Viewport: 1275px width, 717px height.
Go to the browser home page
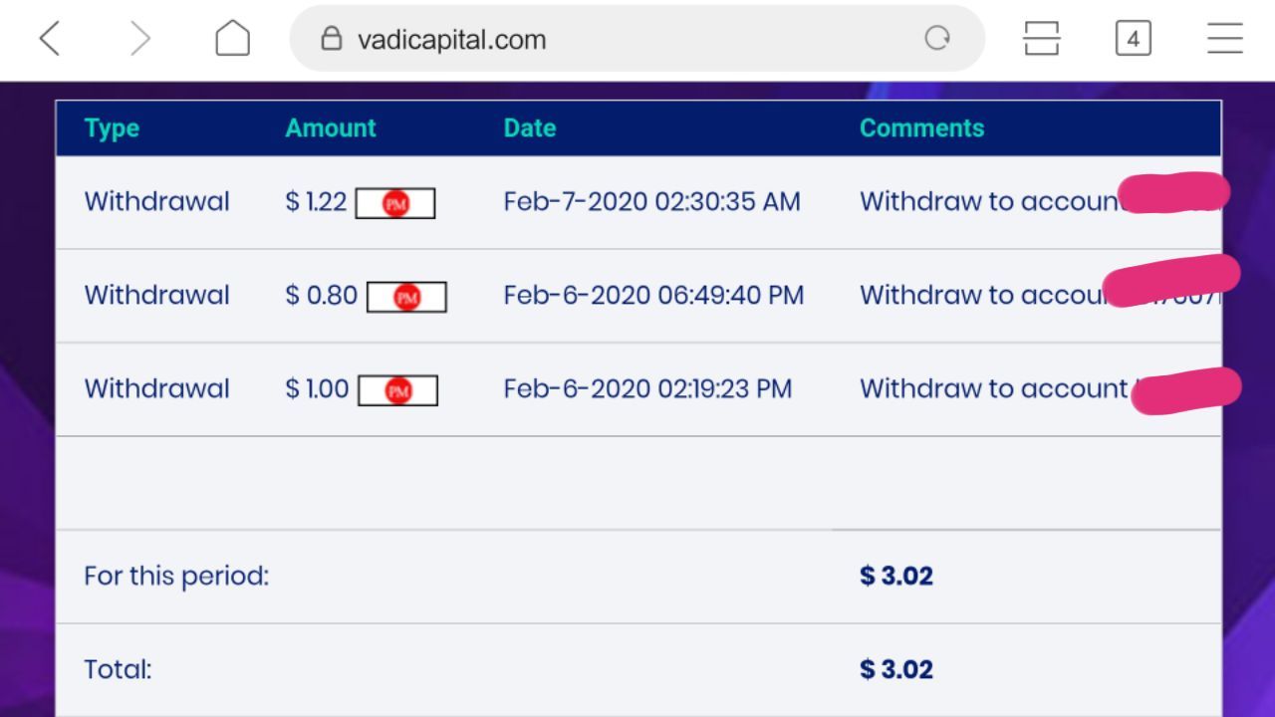[232, 40]
